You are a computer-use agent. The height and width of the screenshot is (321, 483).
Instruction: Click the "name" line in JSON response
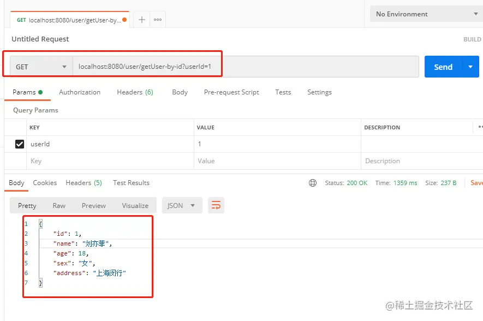pos(82,243)
